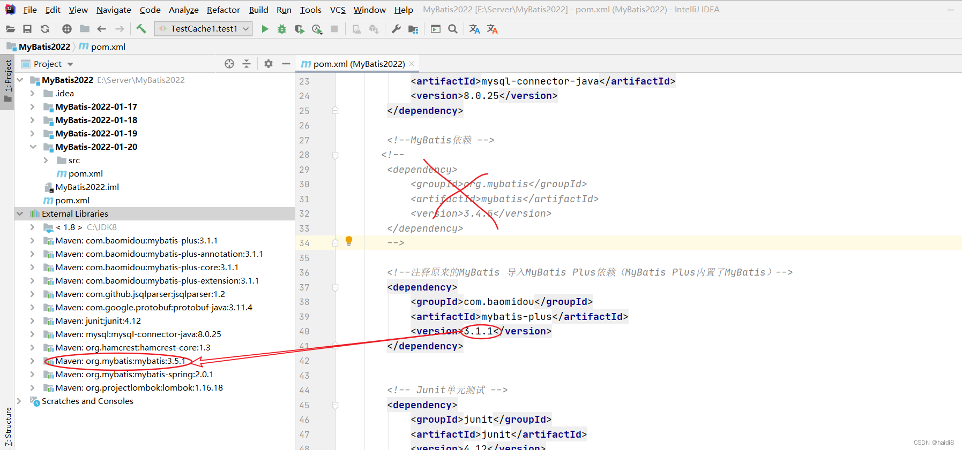962x450 pixels.
Task: Click fold marker at line 28 comment
Action: click(x=335, y=155)
